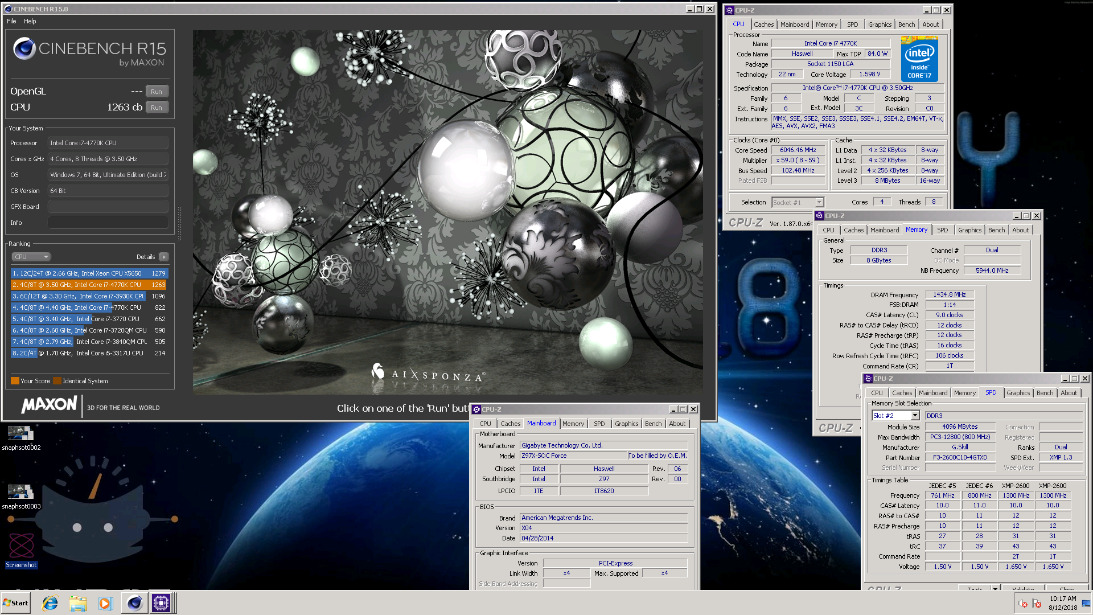Screen dimensions: 1093x615
Task: Select ranking row Intel Core i7-3930K
Action: pyautogui.click(x=89, y=296)
